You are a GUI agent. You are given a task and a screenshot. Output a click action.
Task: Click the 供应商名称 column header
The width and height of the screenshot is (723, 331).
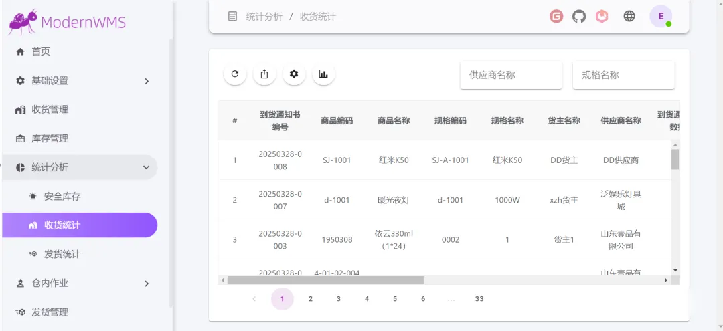pyautogui.click(x=621, y=120)
